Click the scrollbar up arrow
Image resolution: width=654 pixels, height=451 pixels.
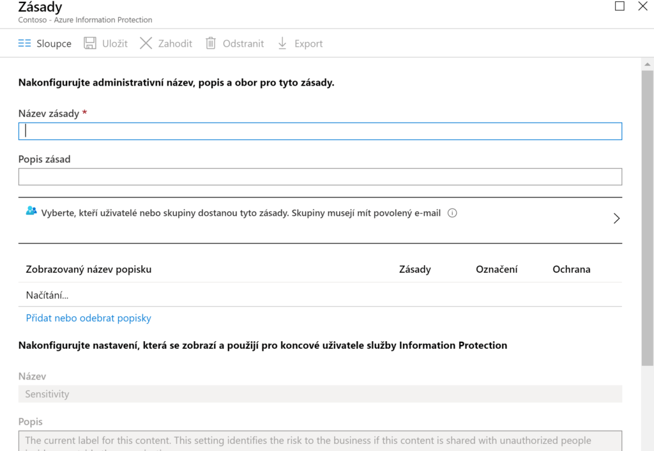point(648,65)
